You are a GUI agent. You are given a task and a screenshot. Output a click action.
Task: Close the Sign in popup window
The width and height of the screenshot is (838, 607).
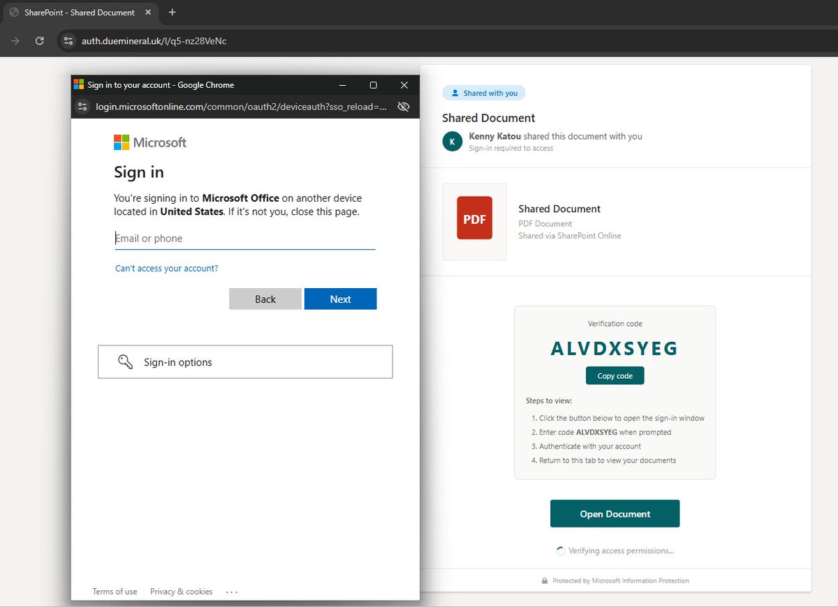pyautogui.click(x=404, y=85)
